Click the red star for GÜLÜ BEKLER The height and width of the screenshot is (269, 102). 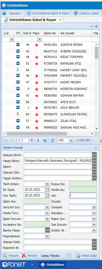37,108
